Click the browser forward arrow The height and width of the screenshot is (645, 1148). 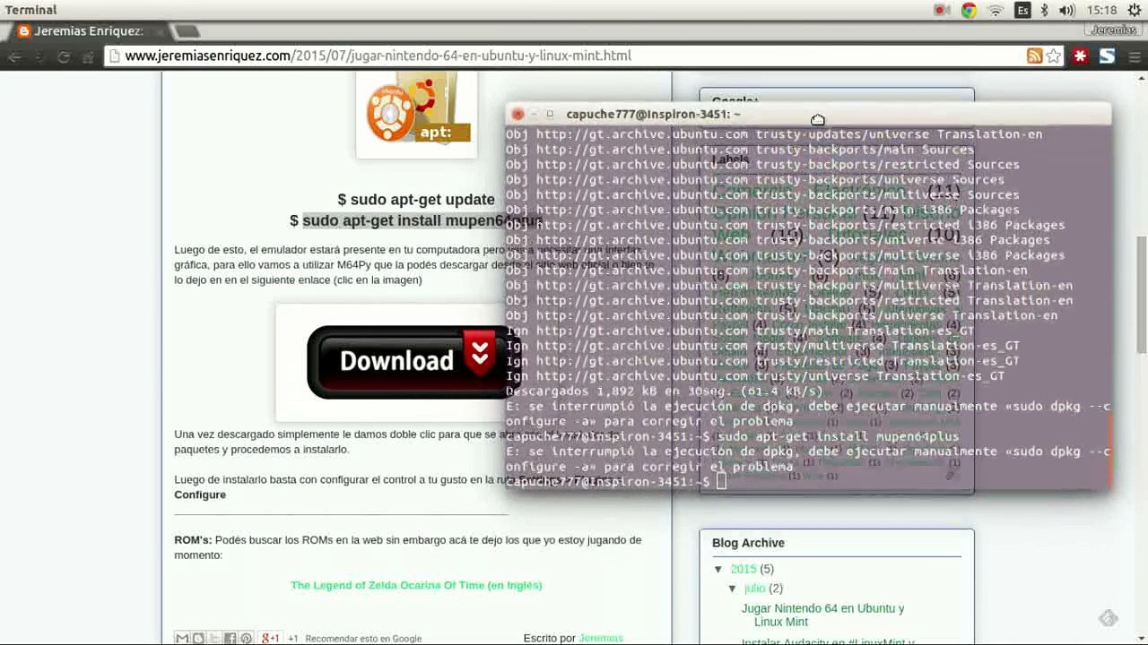point(39,56)
